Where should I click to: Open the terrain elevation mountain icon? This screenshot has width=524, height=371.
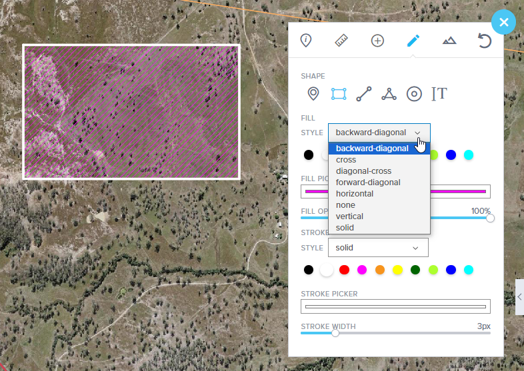click(449, 41)
